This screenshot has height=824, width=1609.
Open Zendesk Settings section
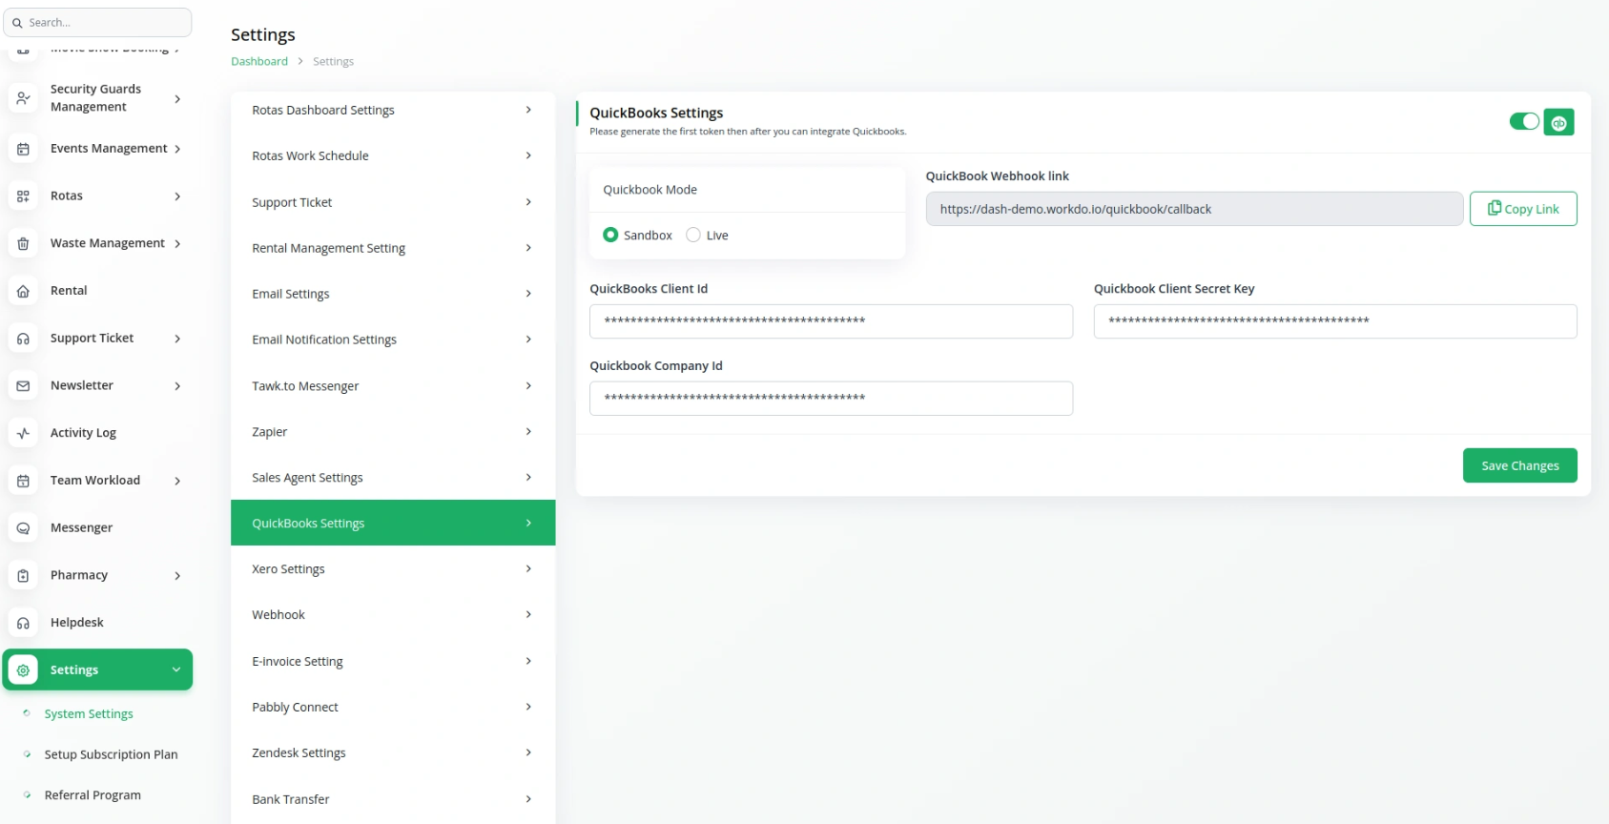tap(393, 752)
